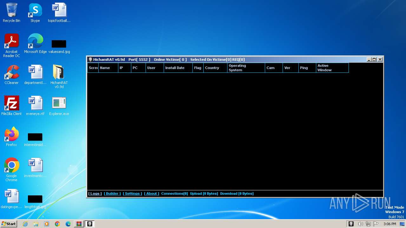Viewport: 406px width, 228px height.
Task: Sort by the Name column header
Action: pos(108,68)
